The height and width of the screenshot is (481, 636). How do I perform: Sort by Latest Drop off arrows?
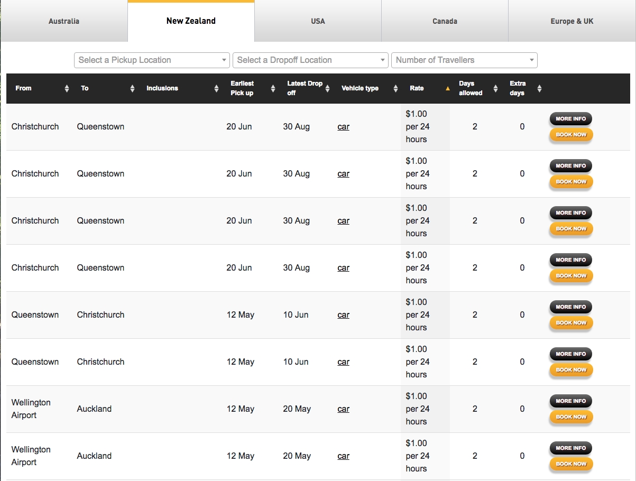click(x=327, y=88)
